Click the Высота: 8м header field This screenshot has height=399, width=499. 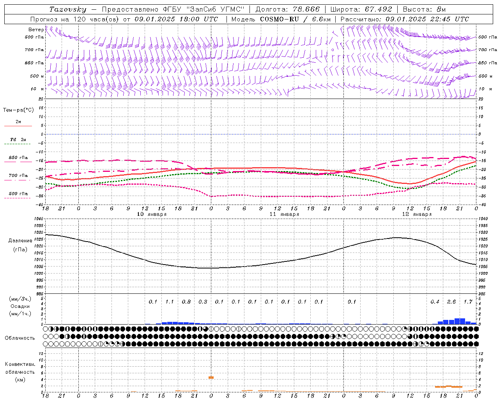click(424, 9)
